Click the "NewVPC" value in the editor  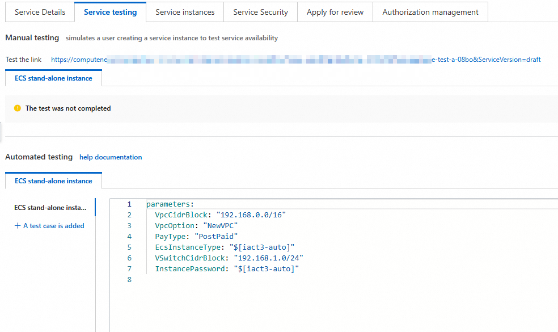221,226
